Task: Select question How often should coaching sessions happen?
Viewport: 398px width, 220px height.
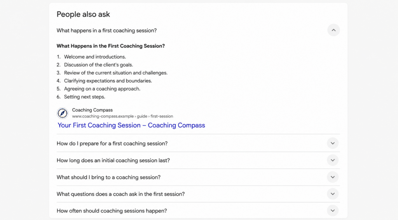Action: pos(112,211)
